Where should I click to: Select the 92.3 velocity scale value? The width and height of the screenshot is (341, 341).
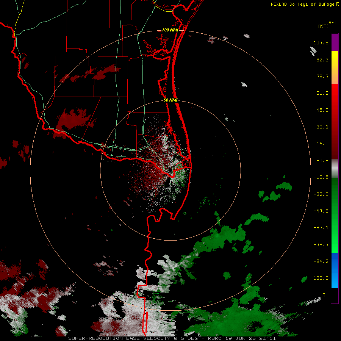click(x=322, y=59)
